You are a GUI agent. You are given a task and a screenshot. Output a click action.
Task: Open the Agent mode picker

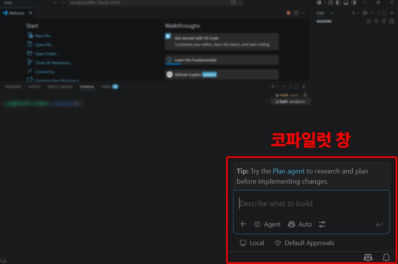click(267, 224)
